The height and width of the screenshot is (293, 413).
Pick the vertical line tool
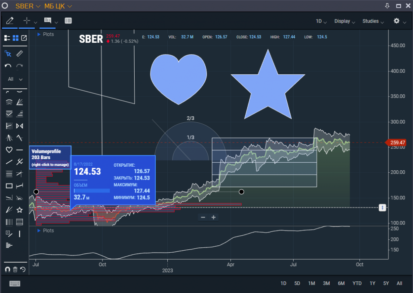pos(19,234)
